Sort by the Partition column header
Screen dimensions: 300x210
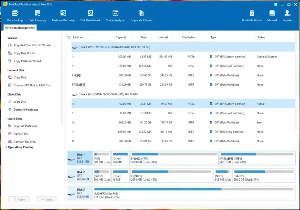pyautogui.click(x=78, y=37)
